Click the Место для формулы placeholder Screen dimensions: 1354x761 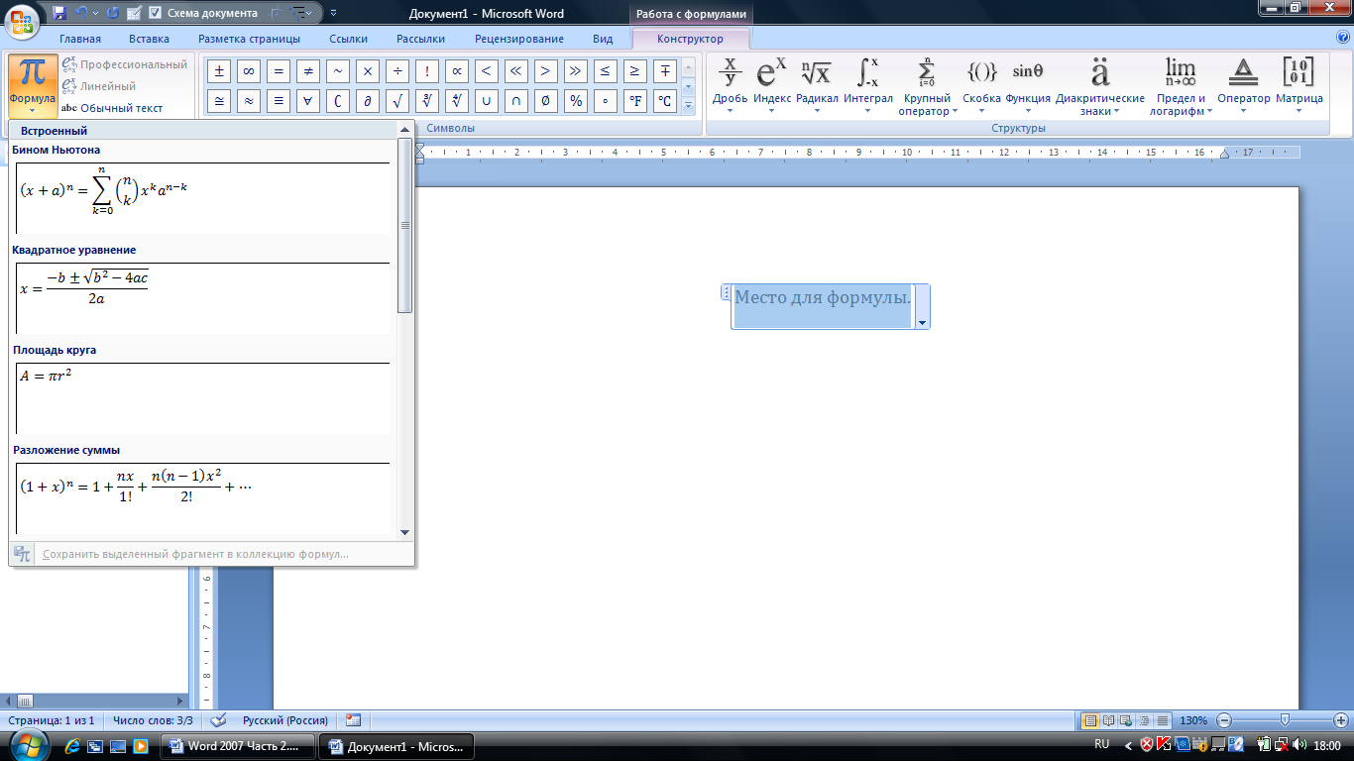(822, 297)
